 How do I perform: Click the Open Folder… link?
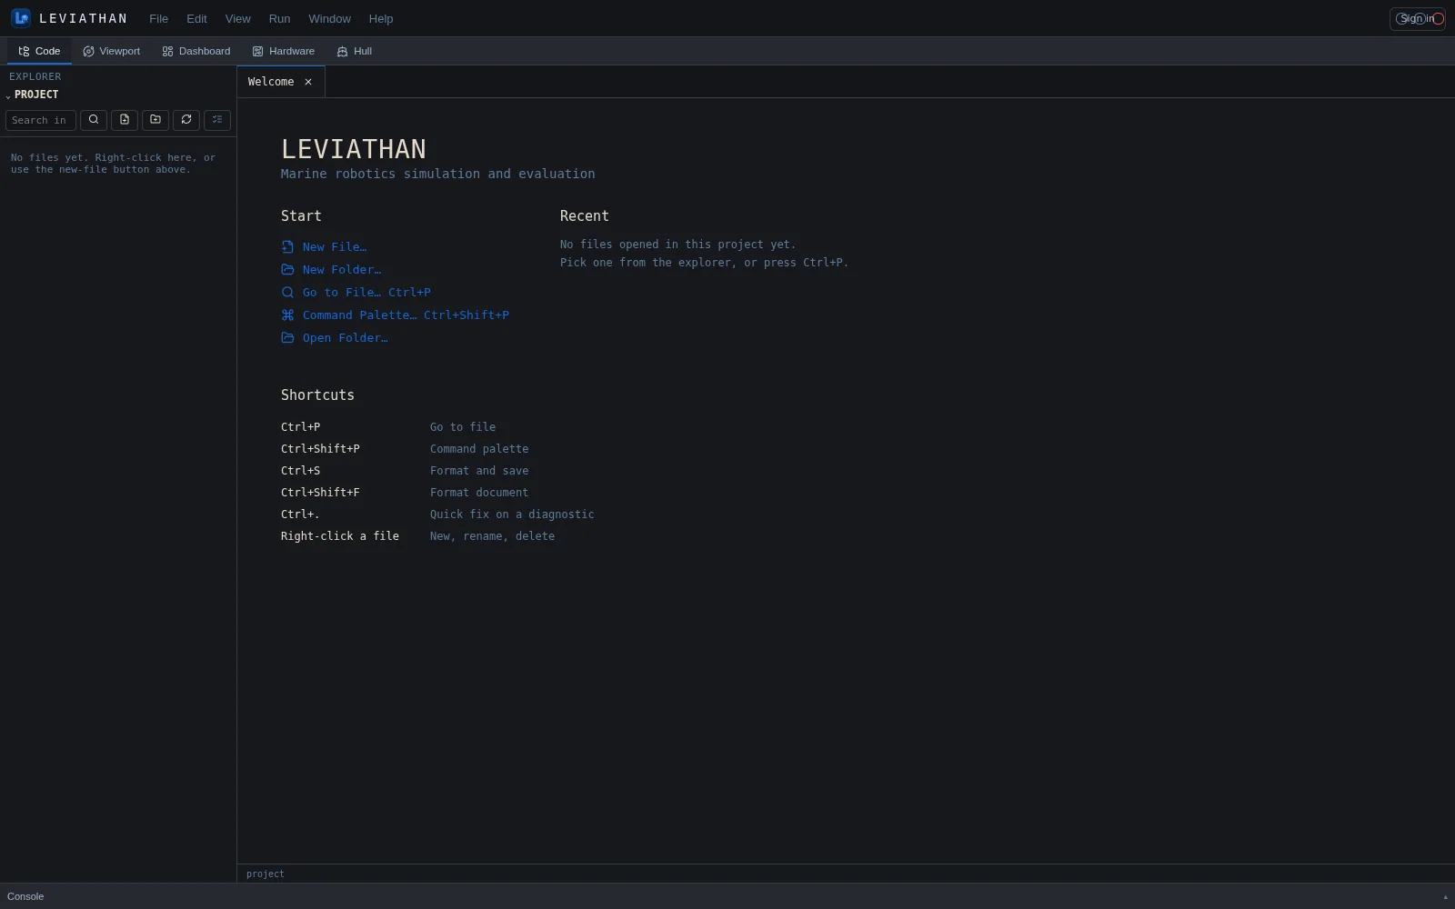(x=335, y=337)
